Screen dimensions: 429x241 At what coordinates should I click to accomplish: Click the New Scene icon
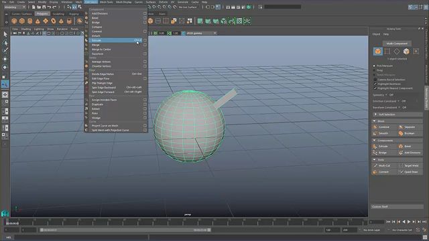[x=34, y=7]
